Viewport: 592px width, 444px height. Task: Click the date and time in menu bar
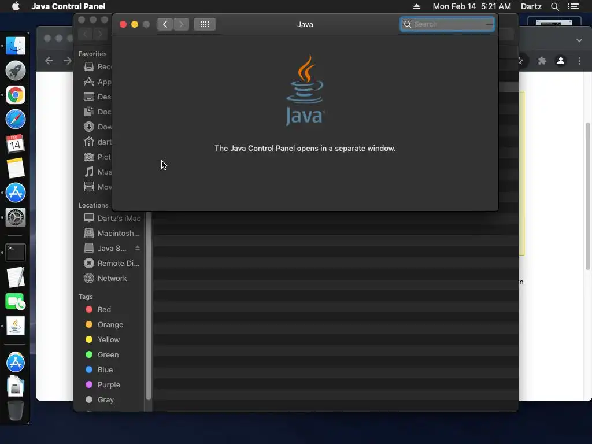(x=472, y=6)
